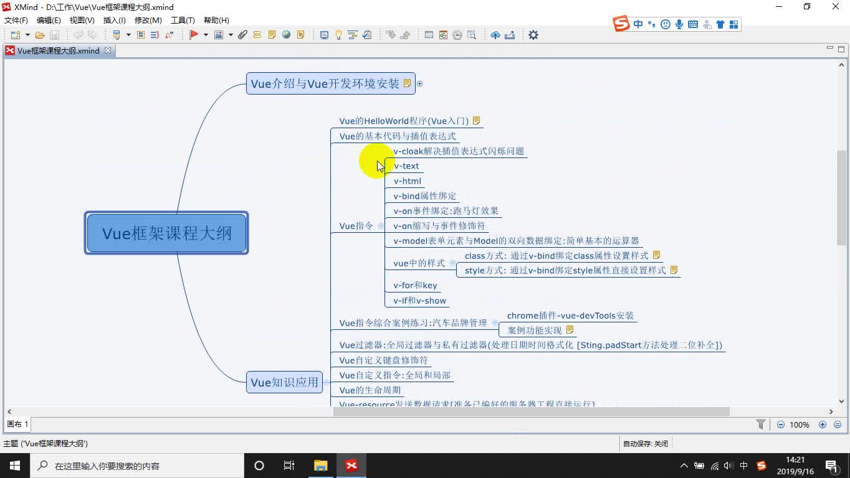Viewport: 850px width, 478px height.
Task: Collapse the Vue指令 branch
Action: pyautogui.click(x=381, y=225)
